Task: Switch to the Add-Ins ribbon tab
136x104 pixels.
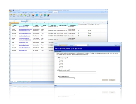Action: (x=50, y=12)
